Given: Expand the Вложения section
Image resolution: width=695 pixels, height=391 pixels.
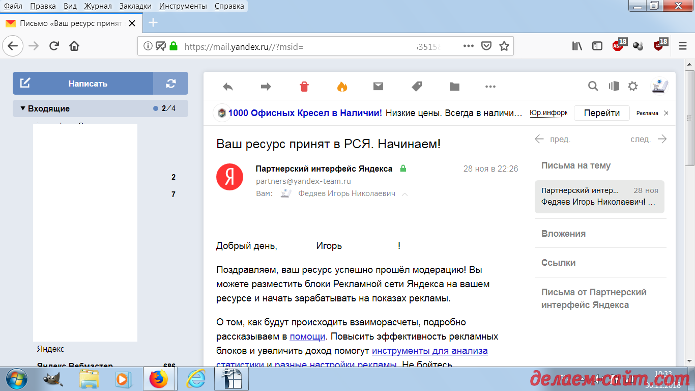Looking at the screenshot, I should (x=563, y=234).
